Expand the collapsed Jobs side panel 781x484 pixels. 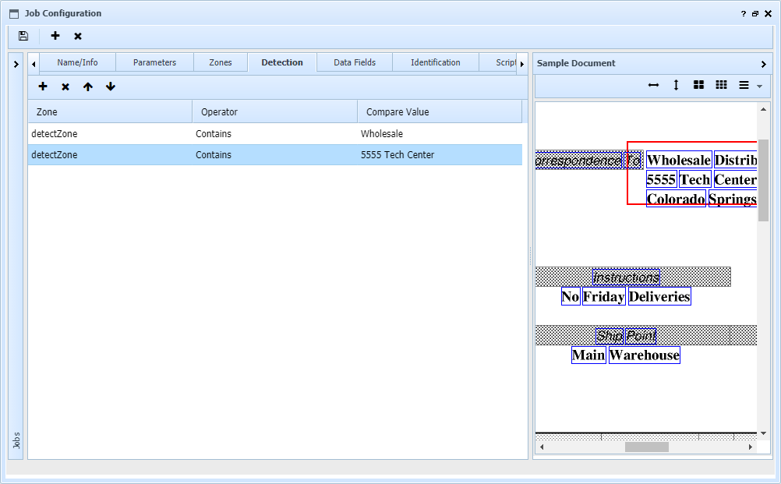[x=16, y=64]
